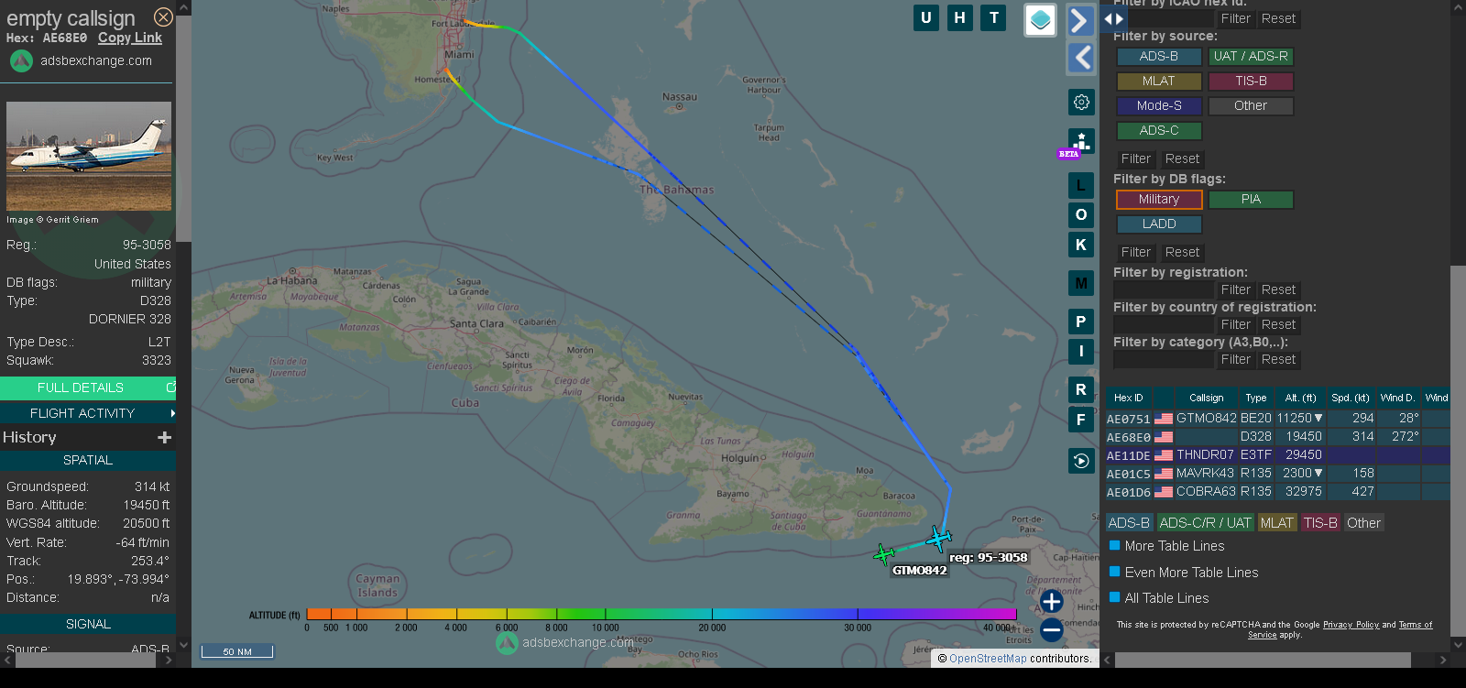
Task: Sort table by Hex ID column
Action: pos(1129,398)
